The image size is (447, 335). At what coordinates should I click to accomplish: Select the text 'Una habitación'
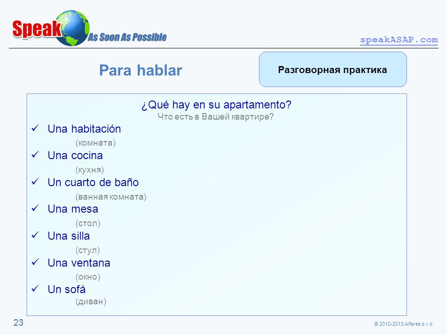coord(84,129)
